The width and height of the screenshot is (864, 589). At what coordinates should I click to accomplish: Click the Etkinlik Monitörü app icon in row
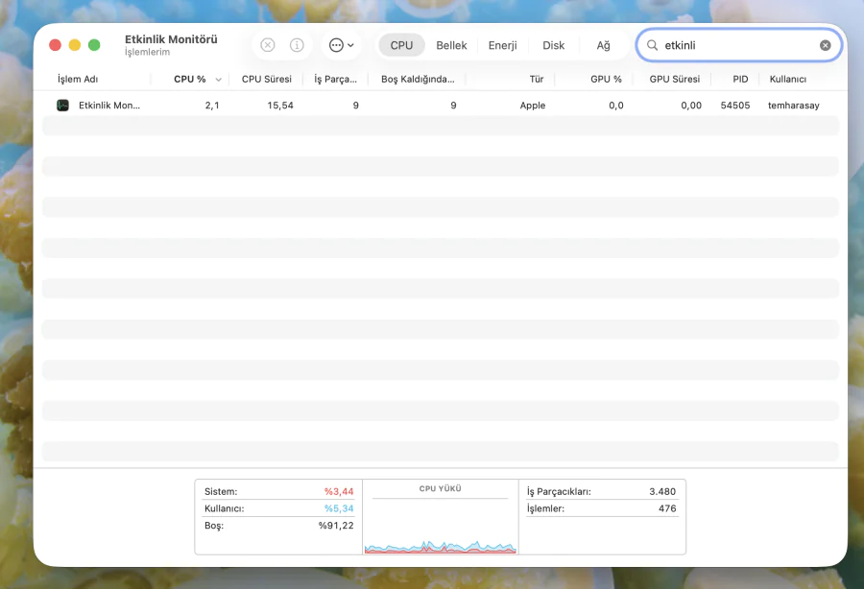[x=61, y=105]
